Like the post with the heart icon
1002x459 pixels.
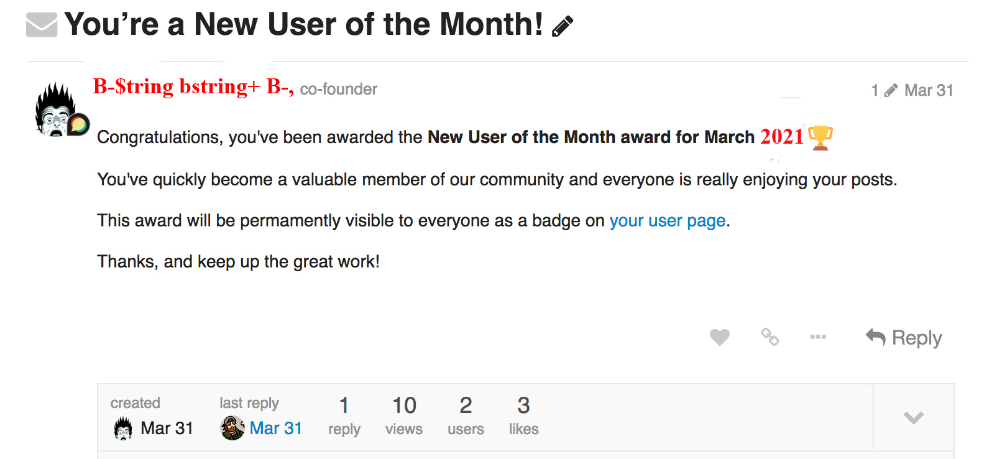point(719,337)
